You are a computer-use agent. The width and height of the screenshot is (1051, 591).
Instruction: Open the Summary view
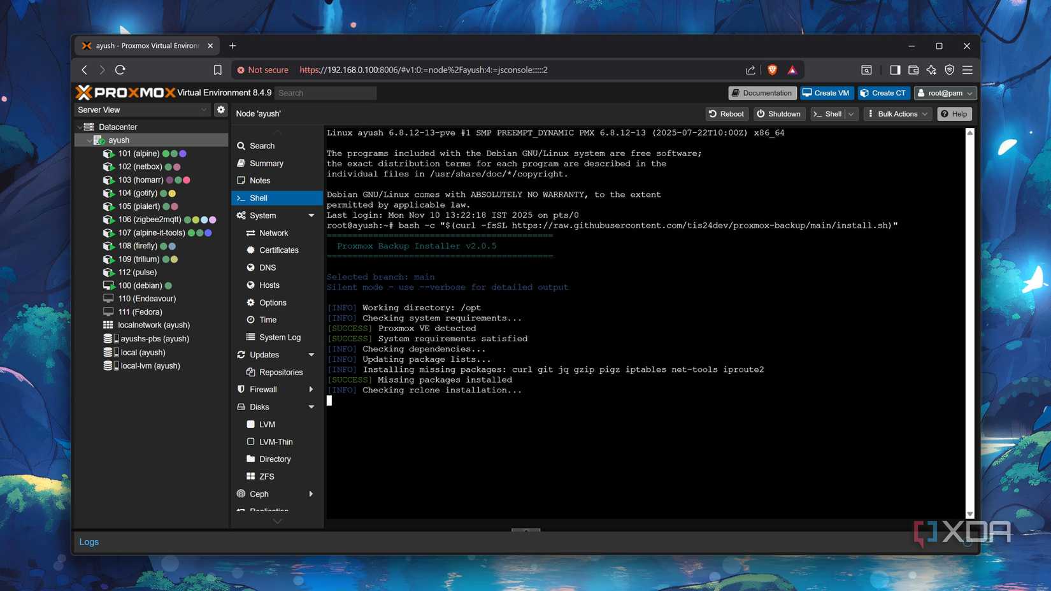pyautogui.click(x=266, y=163)
